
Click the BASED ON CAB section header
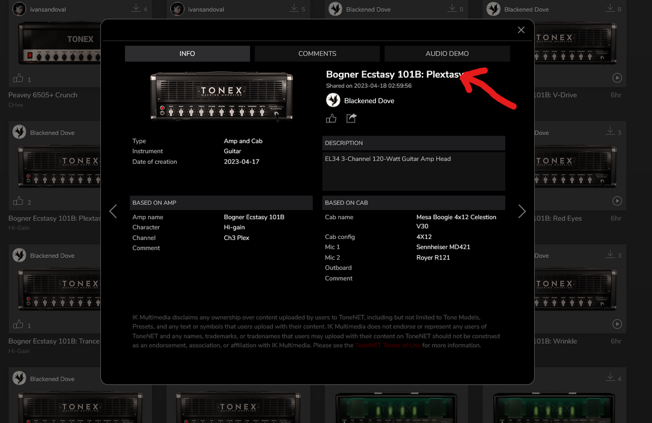point(414,202)
